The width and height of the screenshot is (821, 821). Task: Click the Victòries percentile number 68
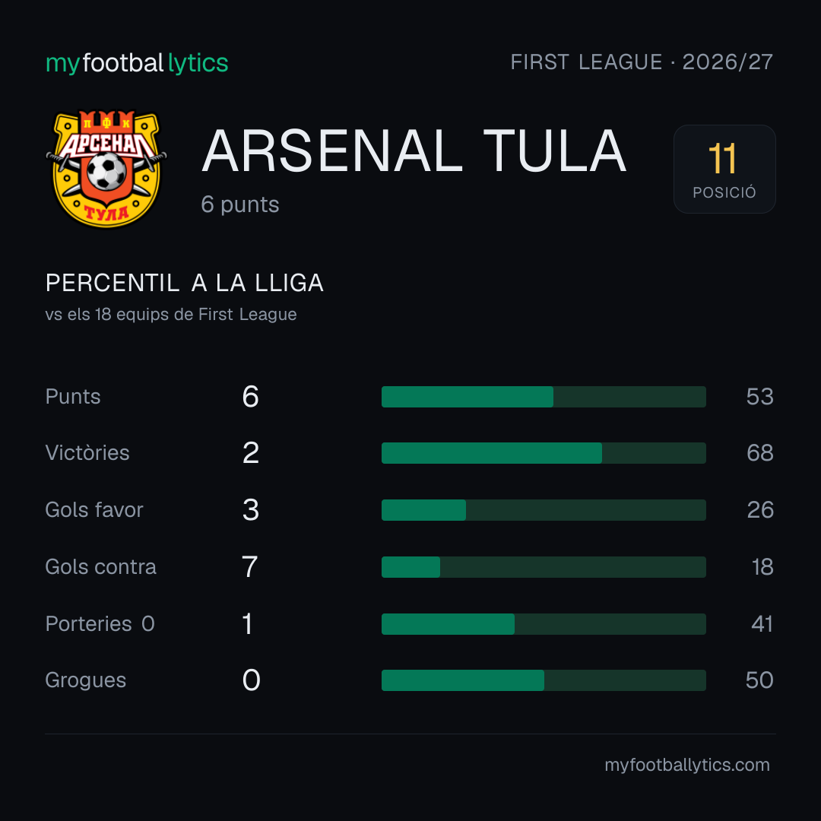tap(759, 453)
